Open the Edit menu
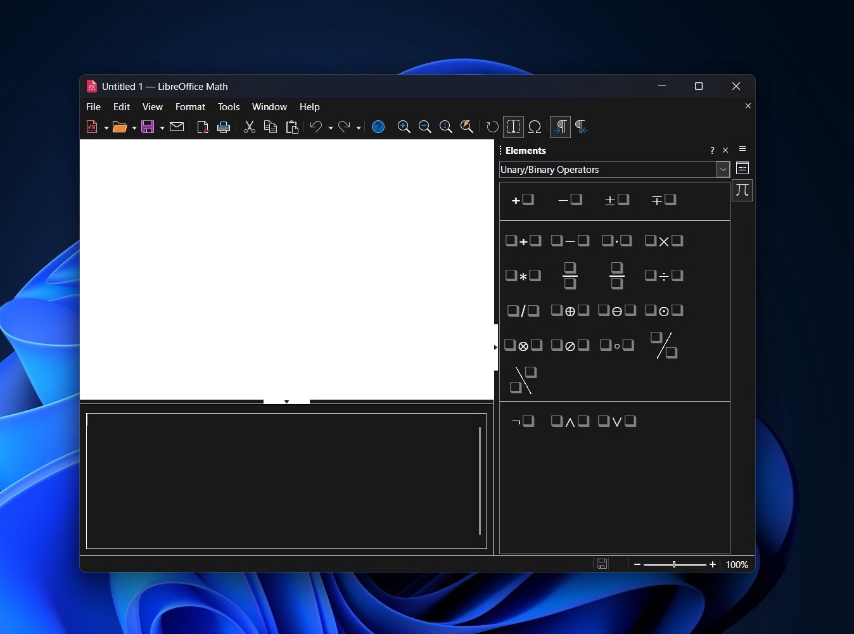Viewport: 854px width, 634px height. (121, 106)
